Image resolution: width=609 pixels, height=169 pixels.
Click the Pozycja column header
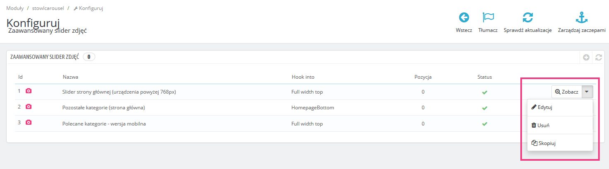[x=423, y=77]
